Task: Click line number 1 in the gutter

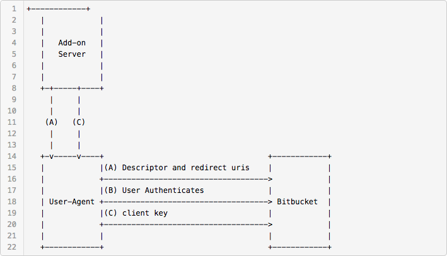Action: [x=14, y=9]
